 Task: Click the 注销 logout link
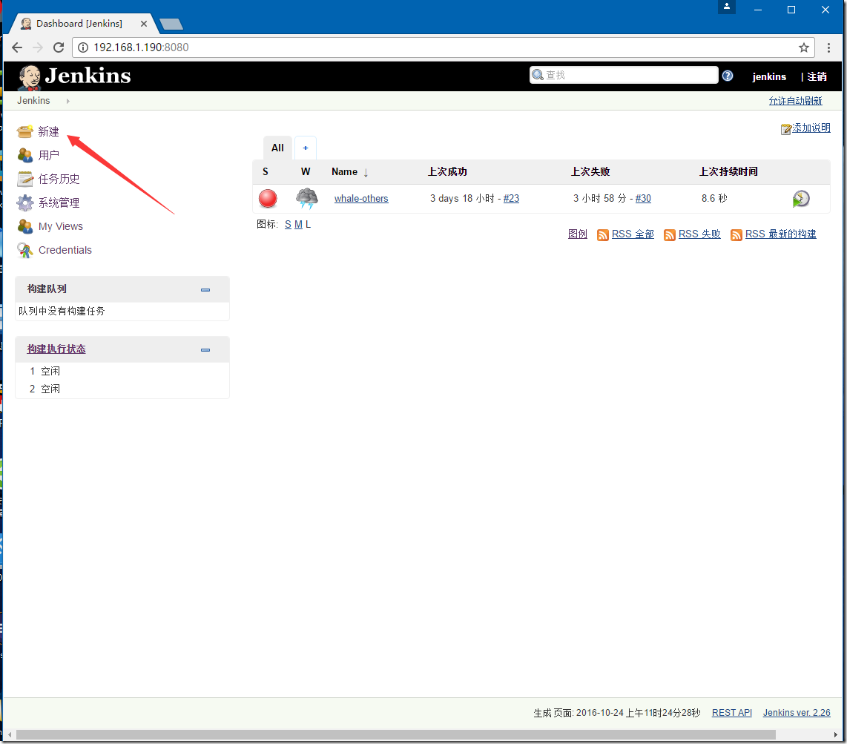[817, 76]
